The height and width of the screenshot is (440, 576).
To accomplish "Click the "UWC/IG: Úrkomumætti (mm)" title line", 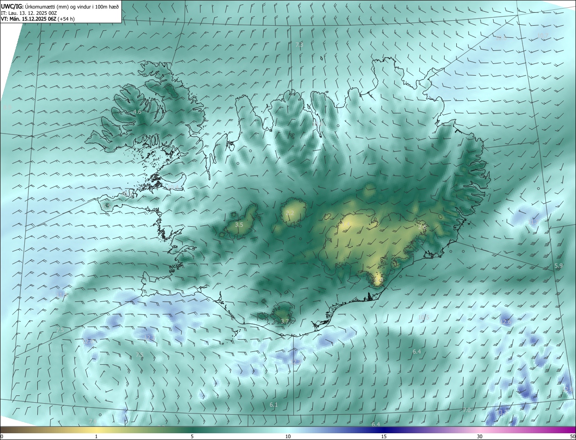I will click(60, 6).
